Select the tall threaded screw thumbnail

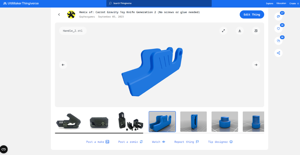click(x=253, y=122)
